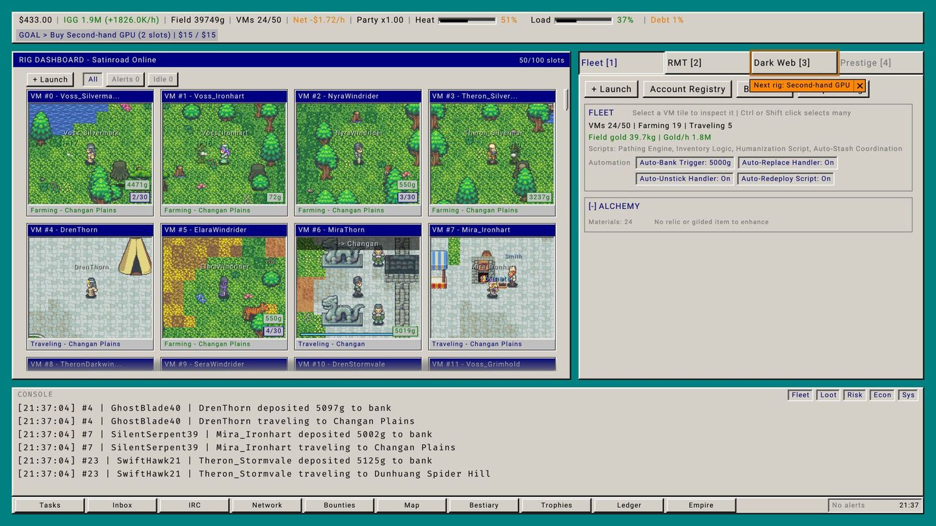Toggle the Risk console filter
Viewport: 936px width, 526px height.
(855, 395)
